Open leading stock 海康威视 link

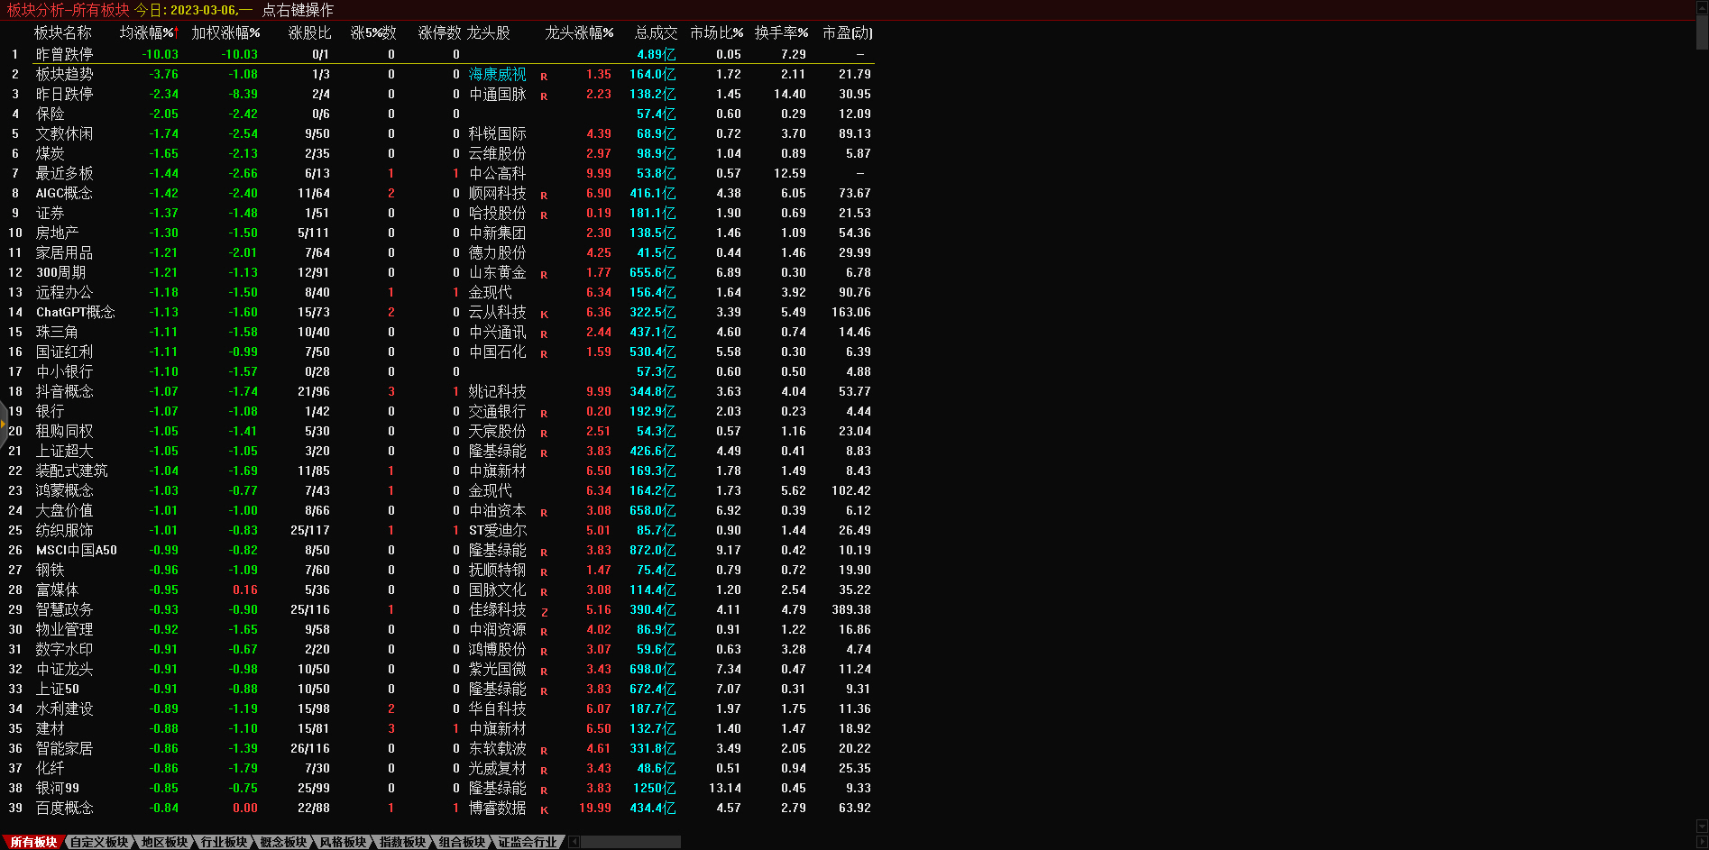coord(497,74)
